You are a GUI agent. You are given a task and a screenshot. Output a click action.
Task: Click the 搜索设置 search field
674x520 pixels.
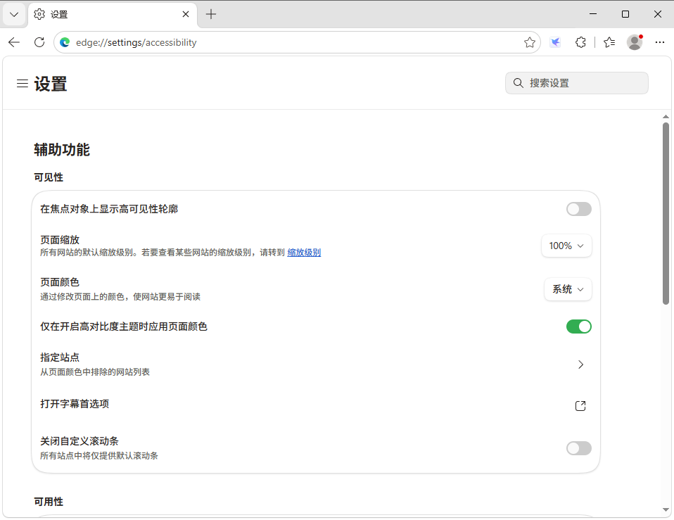577,83
